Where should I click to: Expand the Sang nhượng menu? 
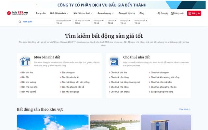pyautogui.click(x=106, y=13)
